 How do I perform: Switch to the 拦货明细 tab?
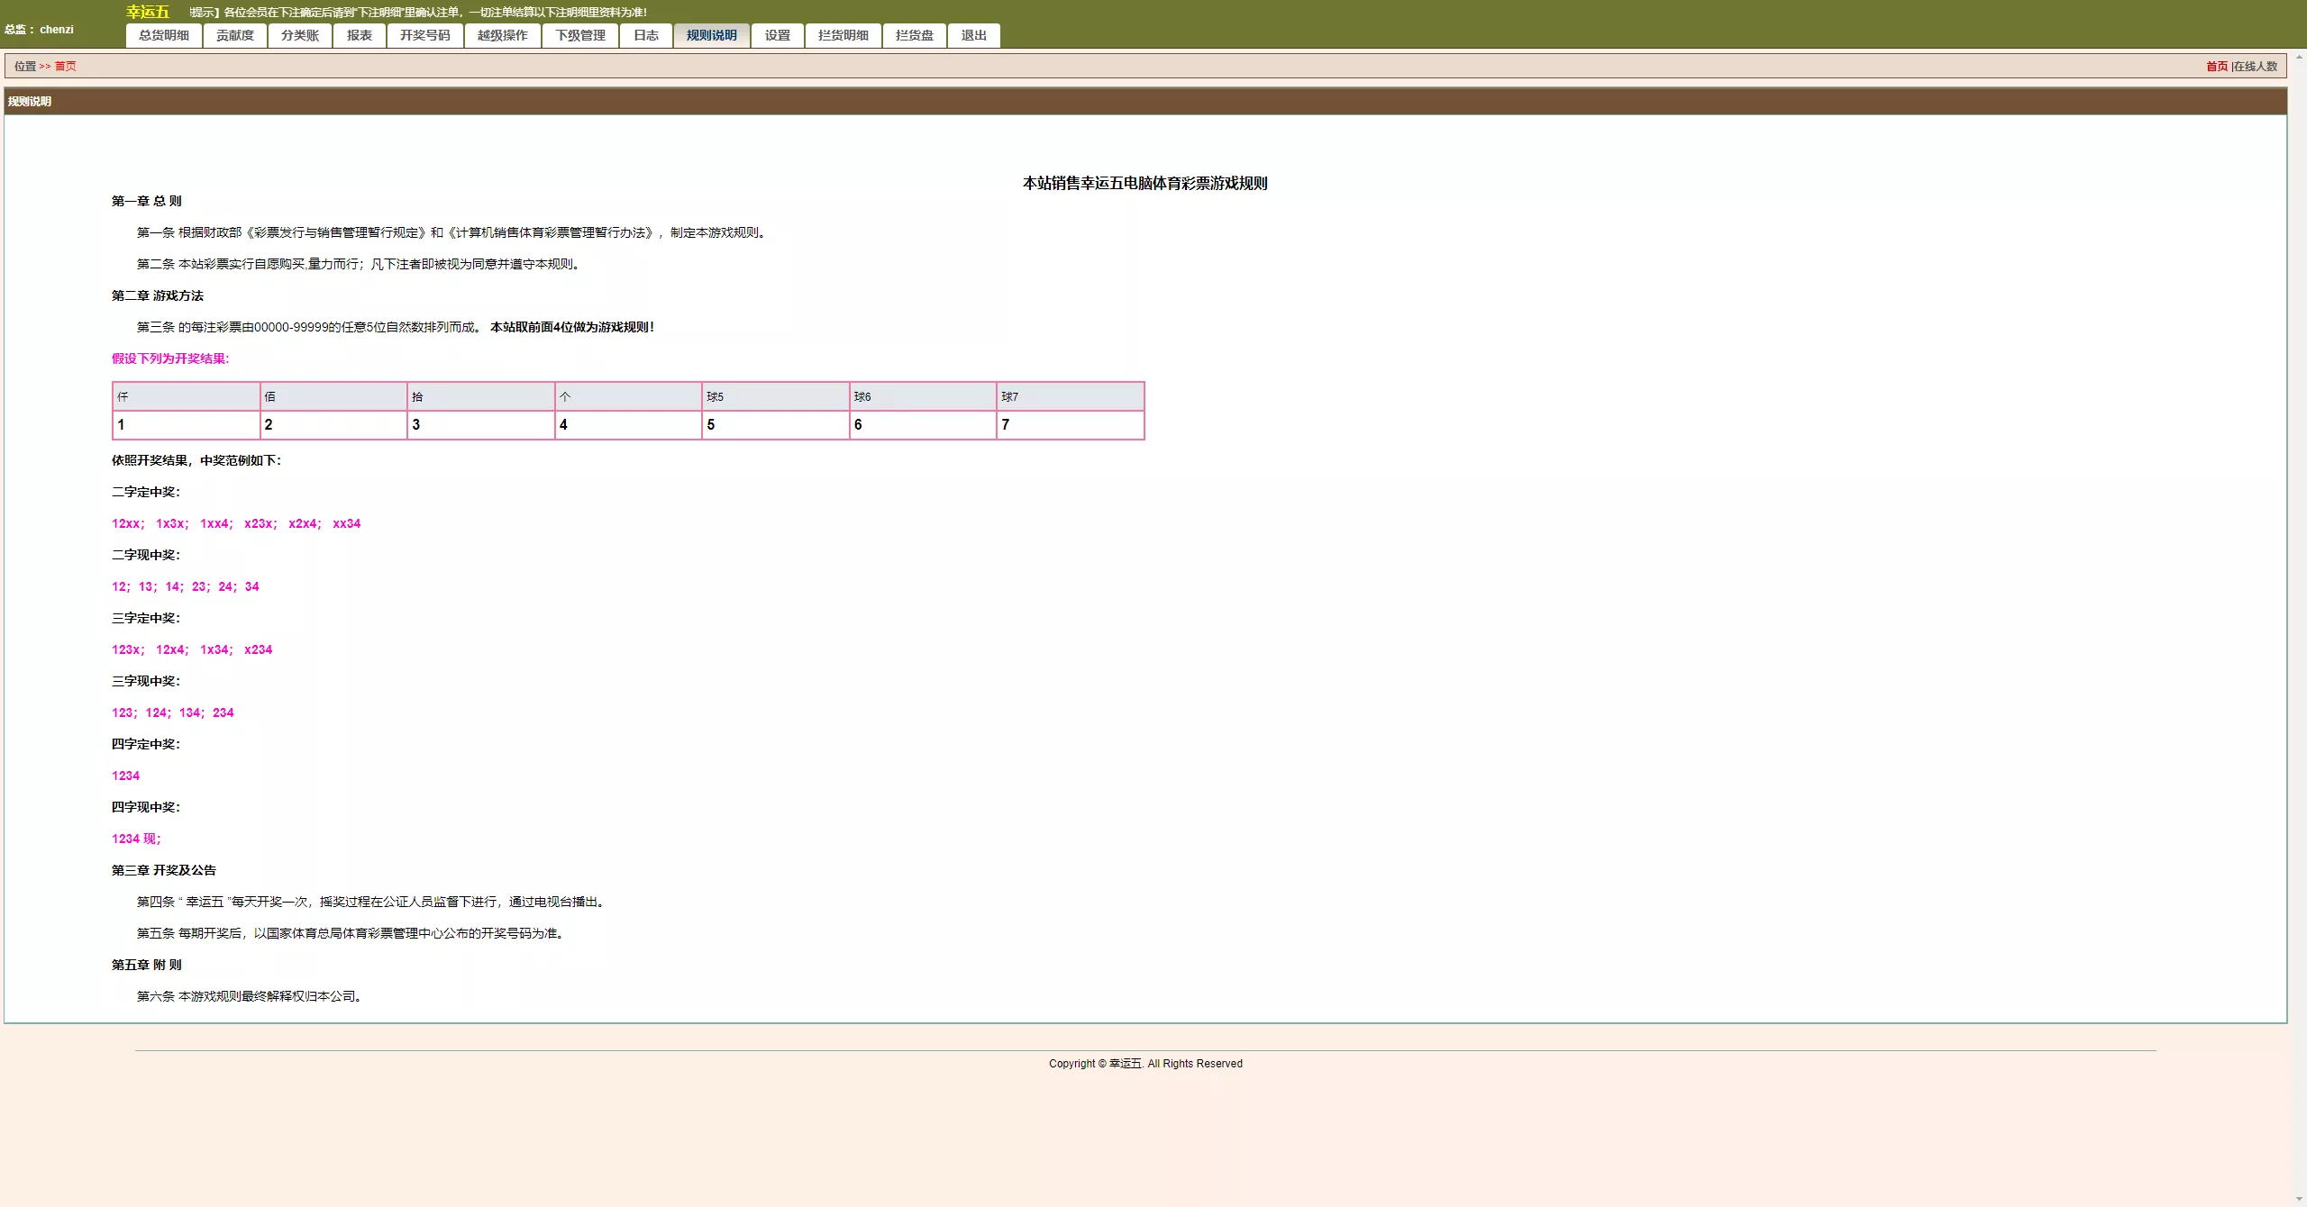click(x=843, y=35)
